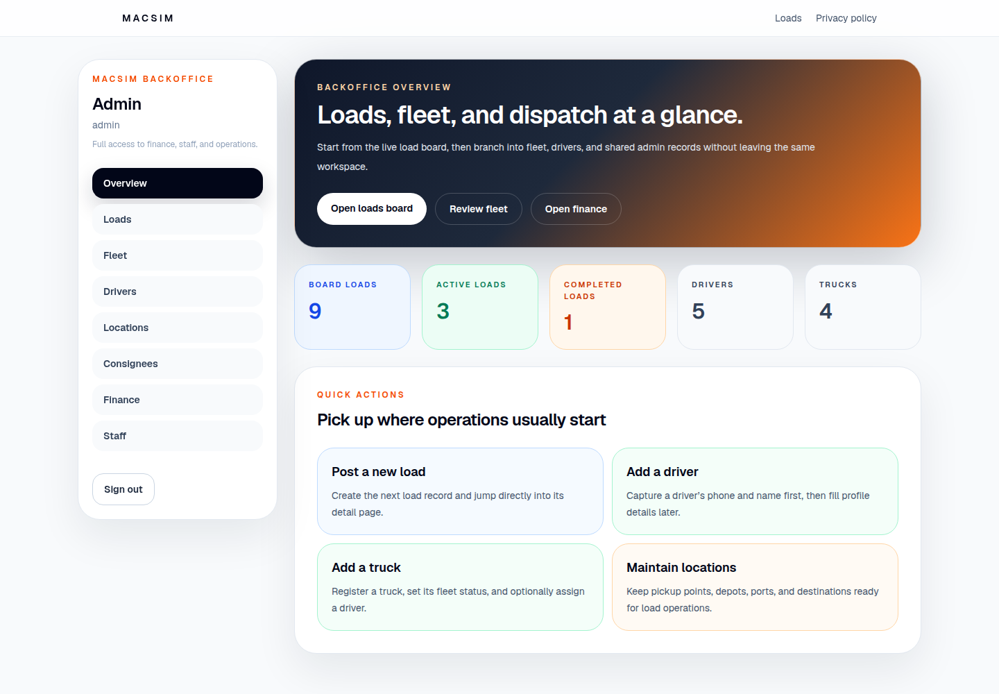The width and height of the screenshot is (999, 694).
Task: Choose the Post a new load action
Action: coord(460,491)
